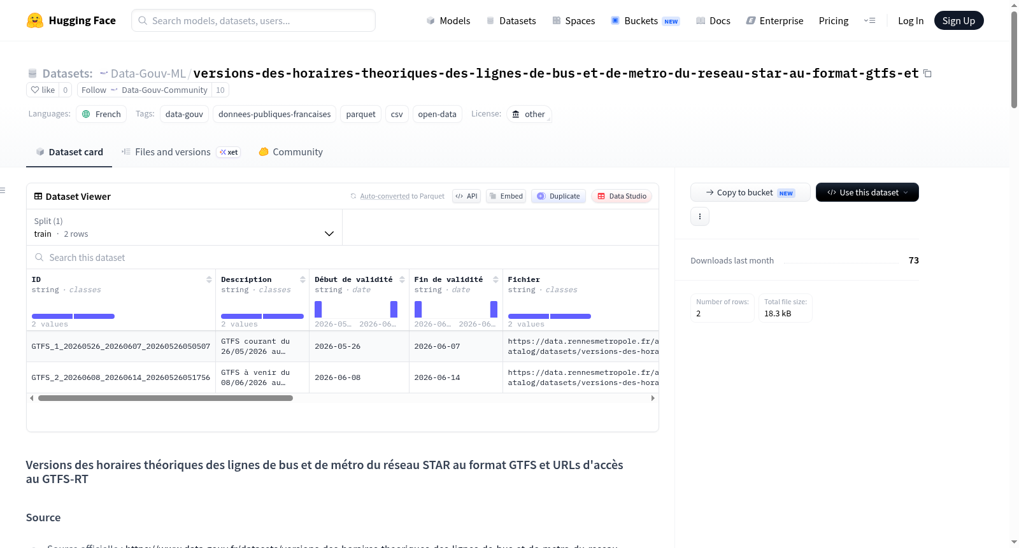This screenshot has width=1019, height=548.
Task: Select the data-gouv tag
Action: 184,114
